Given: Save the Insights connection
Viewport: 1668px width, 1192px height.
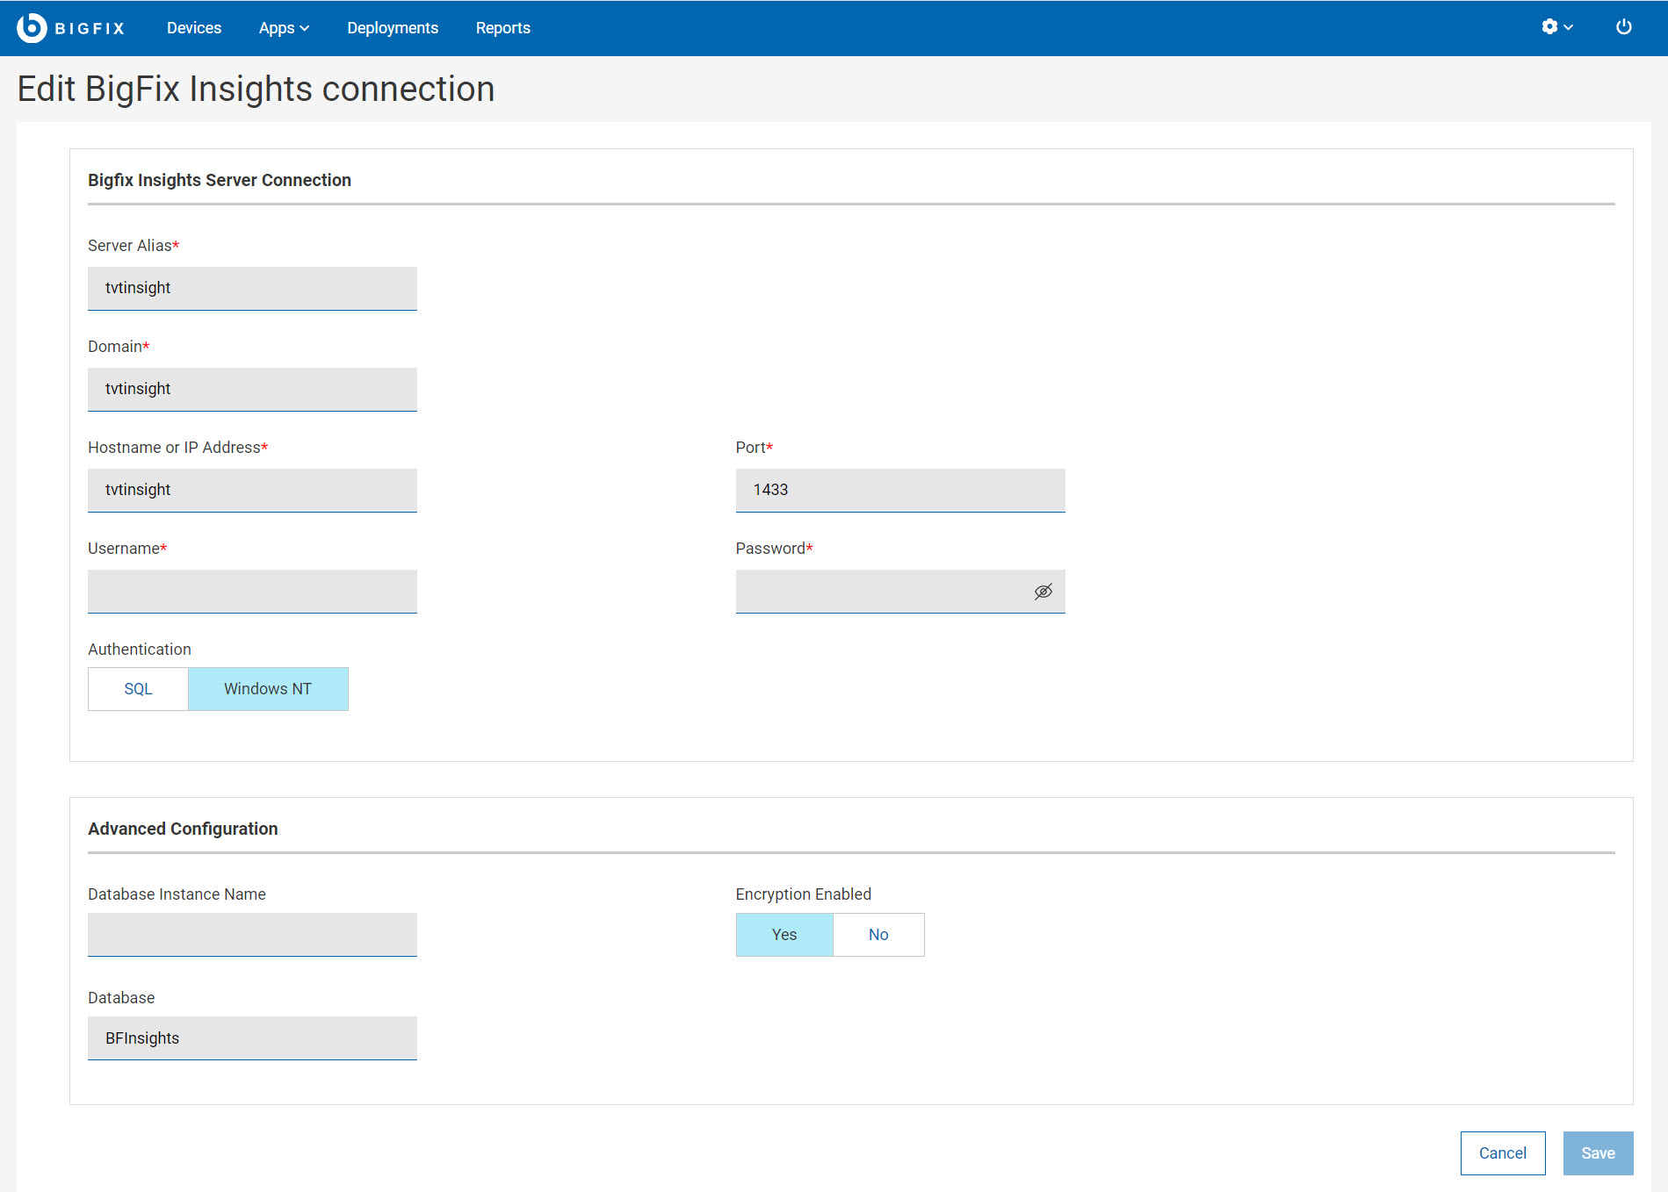Looking at the screenshot, I should [1599, 1153].
